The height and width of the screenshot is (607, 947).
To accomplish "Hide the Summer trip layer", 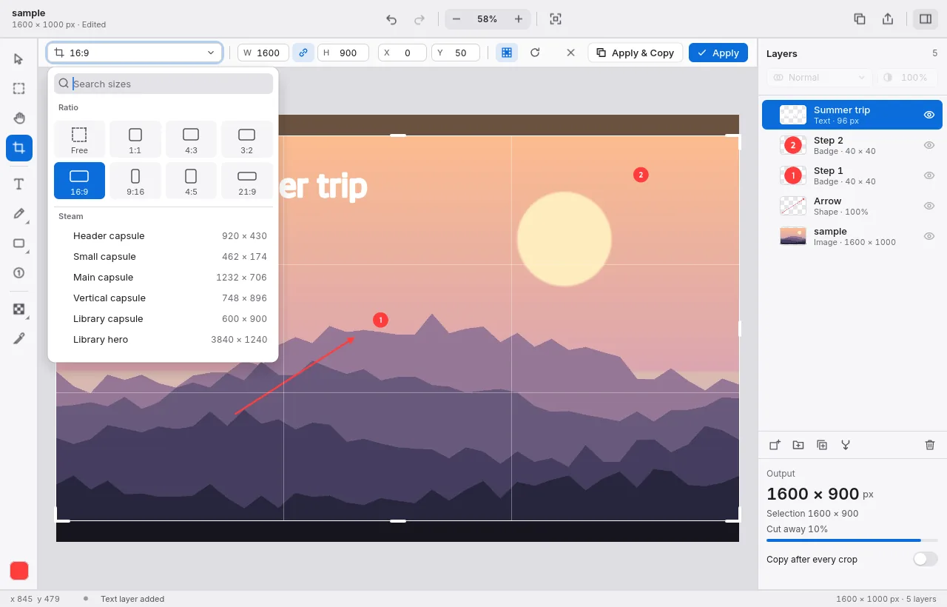I will tap(929, 115).
